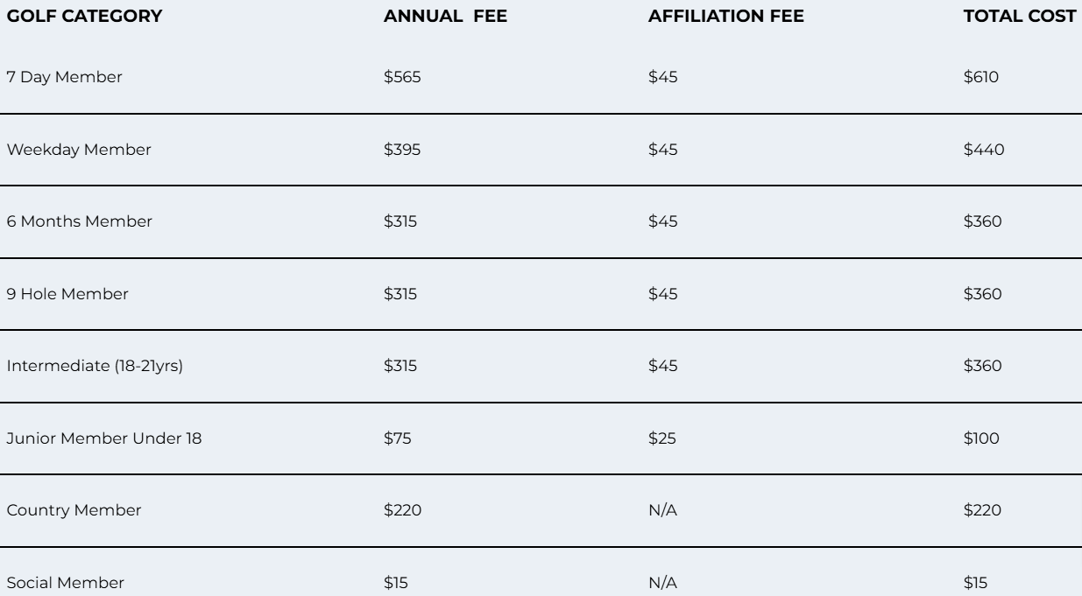Image resolution: width=1082 pixels, height=596 pixels.
Task: Click the $75 junior annual fee
Action: pos(397,438)
